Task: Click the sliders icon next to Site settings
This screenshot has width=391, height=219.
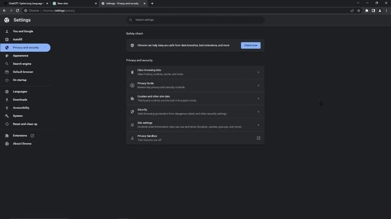Action: pyautogui.click(x=132, y=125)
